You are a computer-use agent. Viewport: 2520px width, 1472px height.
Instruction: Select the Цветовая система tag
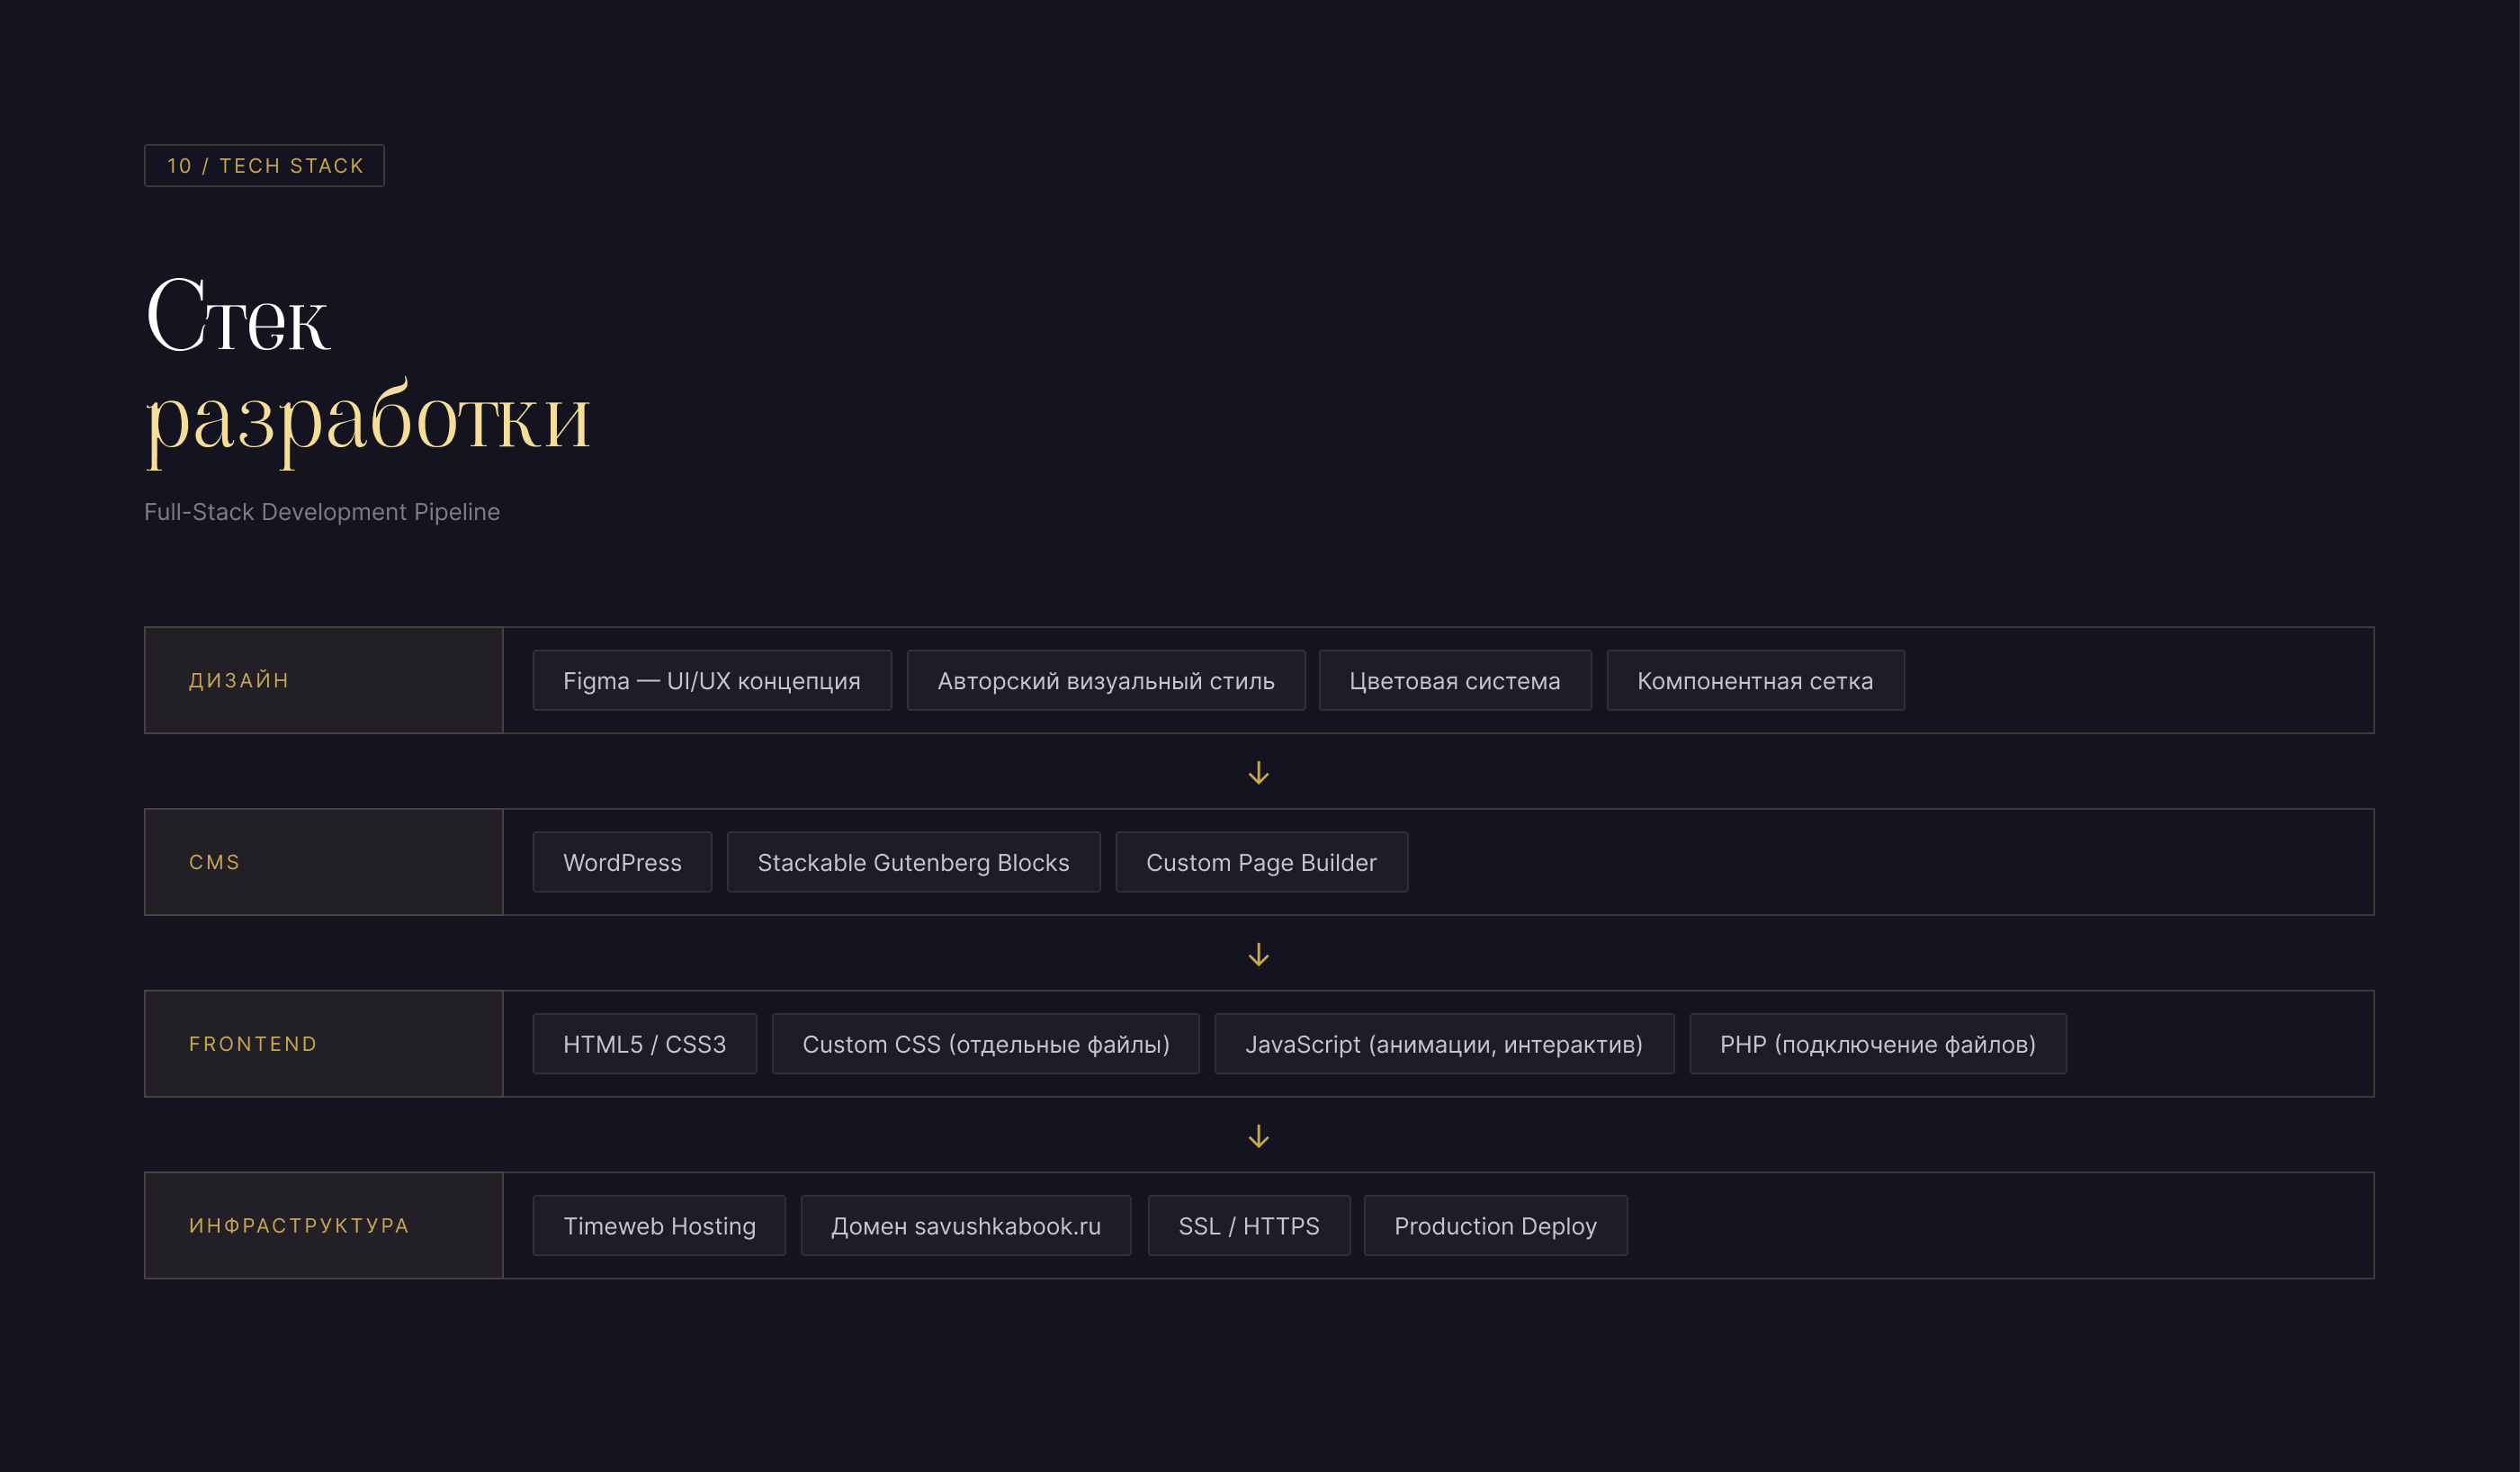click(1454, 681)
